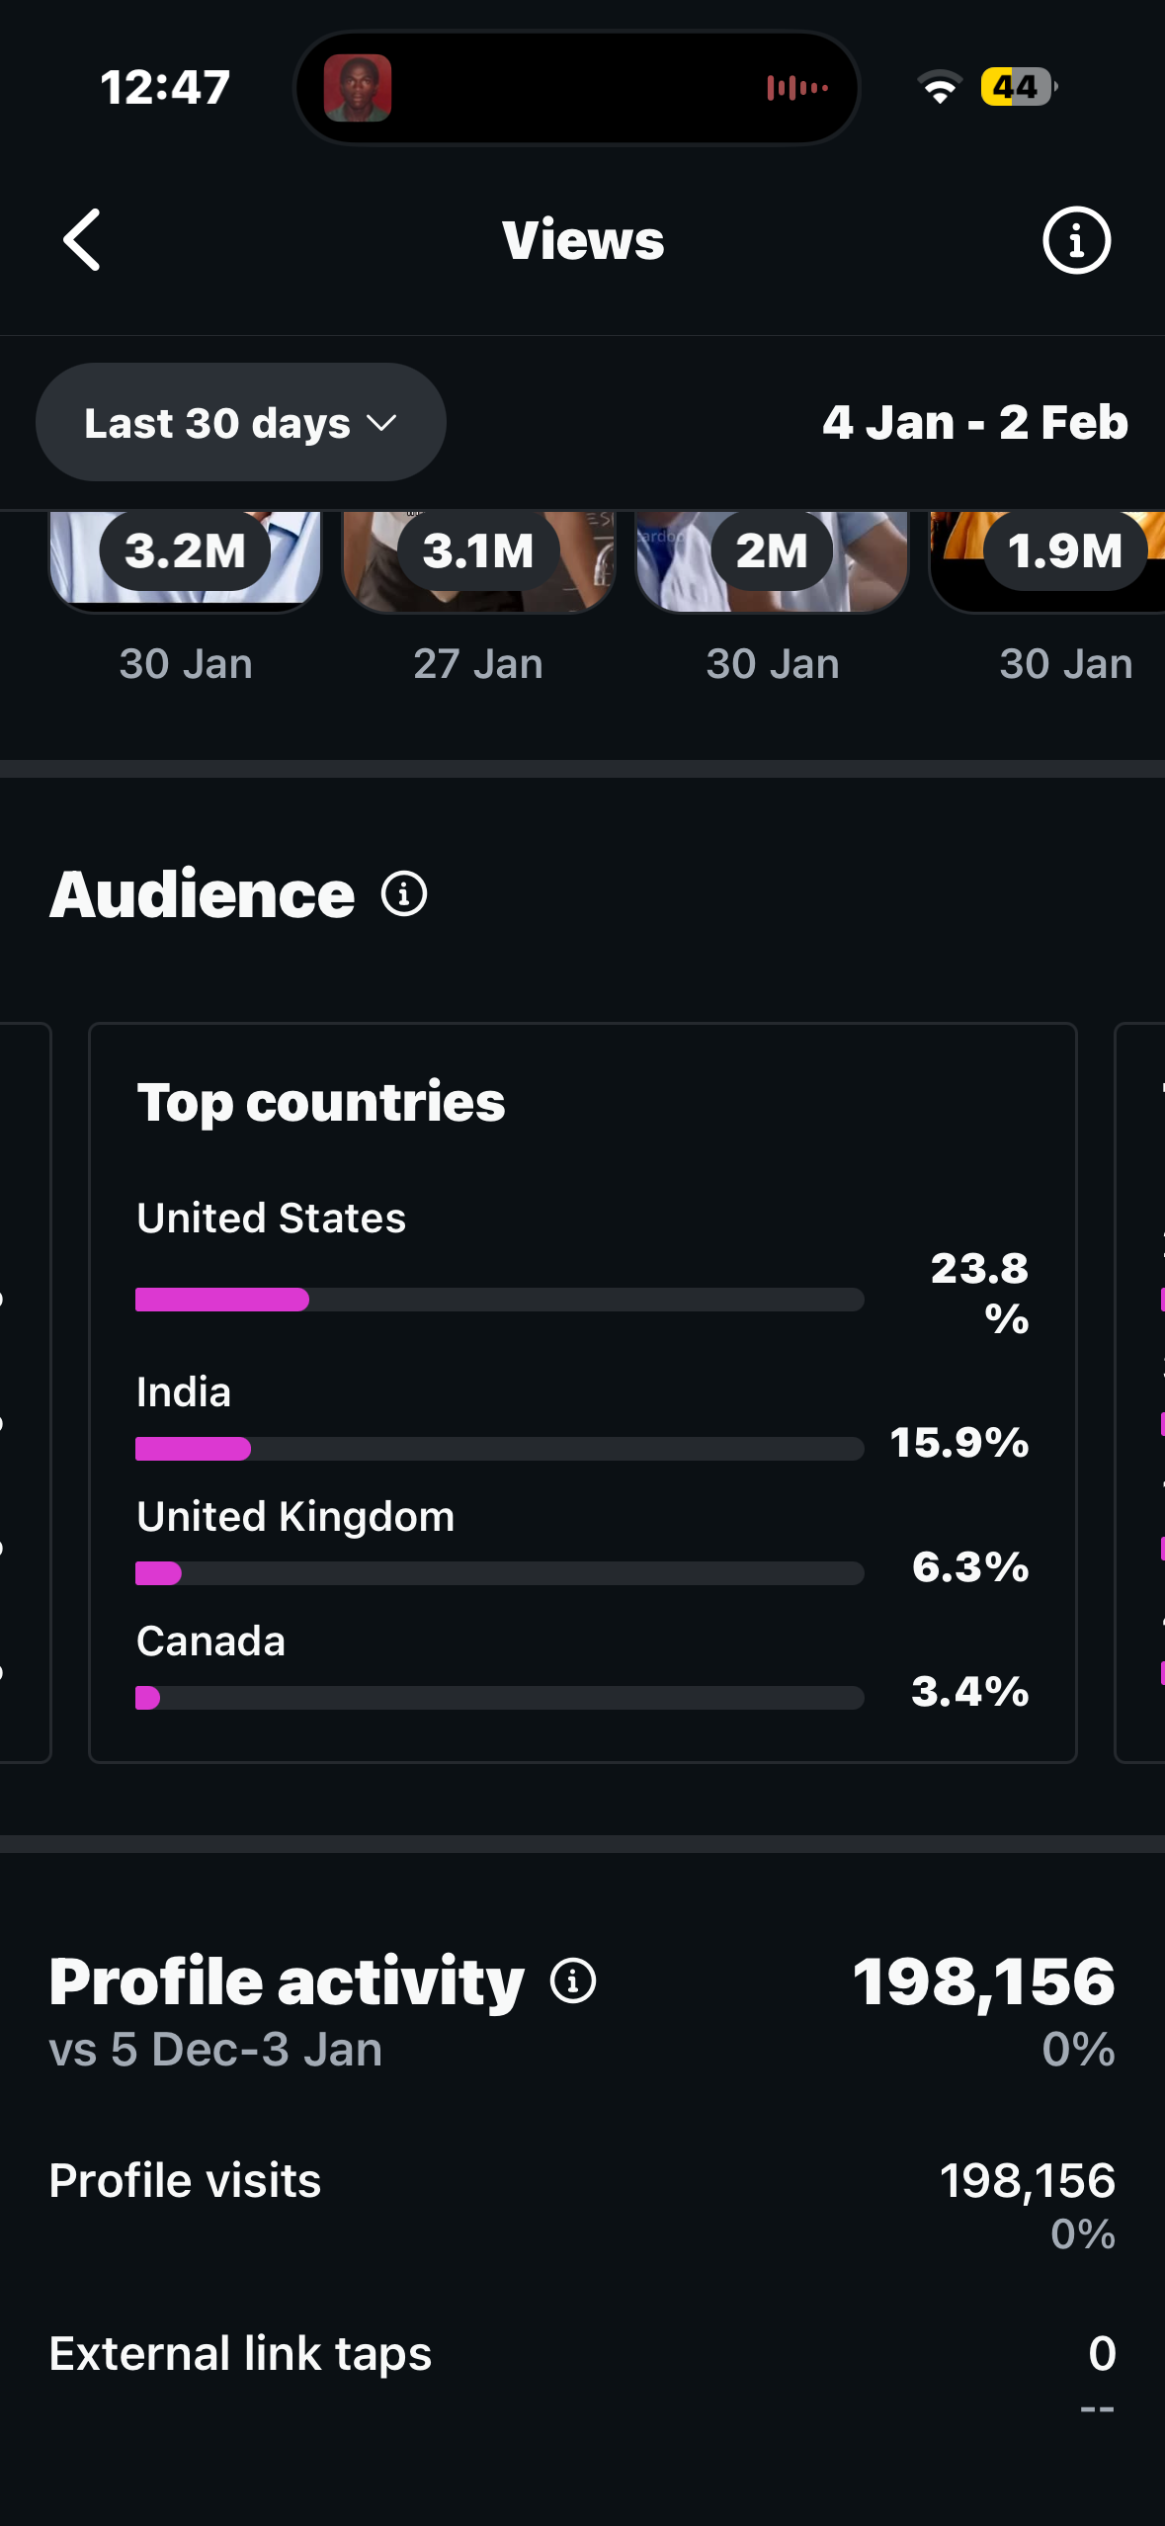Tap the 4 Jan - 2 Feb date range

(x=974, y=423)
